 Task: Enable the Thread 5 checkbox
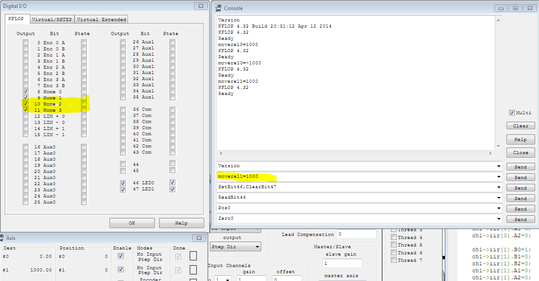pos(394,245)
